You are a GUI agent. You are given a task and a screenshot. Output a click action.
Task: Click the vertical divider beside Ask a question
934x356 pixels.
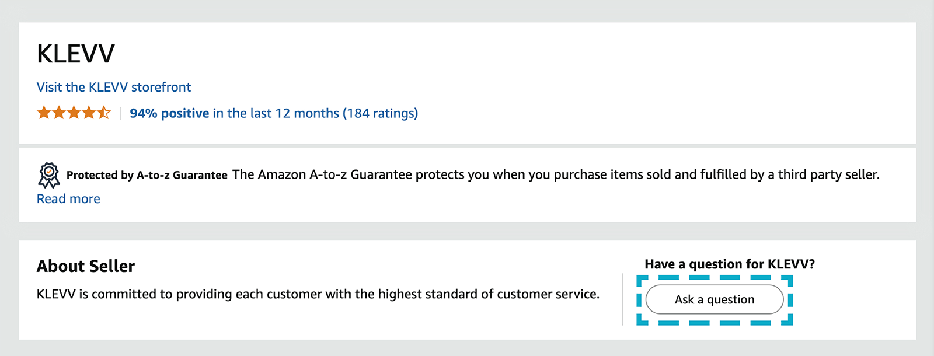623,299
